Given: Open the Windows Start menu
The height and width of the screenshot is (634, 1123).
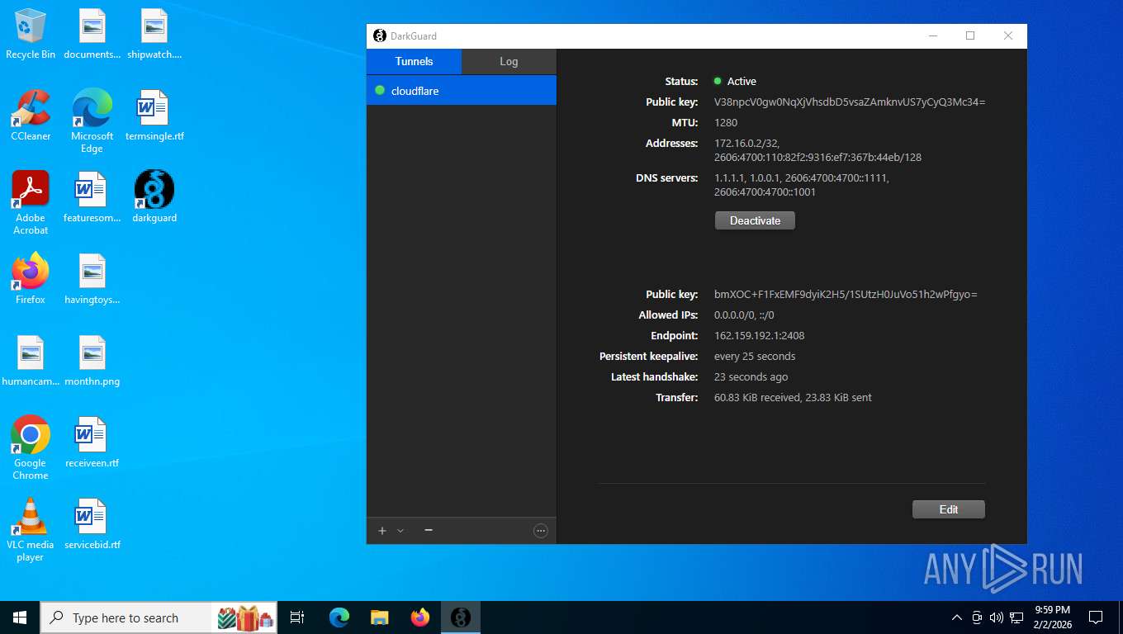Looking at the screenshot, I should [20, 617].
